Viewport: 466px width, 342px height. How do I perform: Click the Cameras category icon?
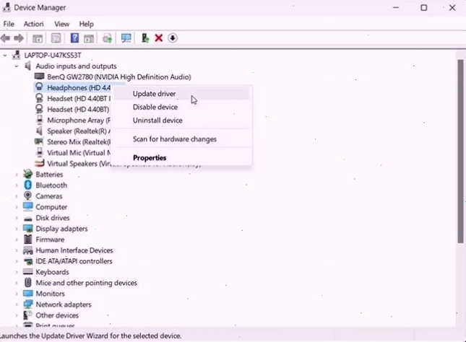coord(27,196)
